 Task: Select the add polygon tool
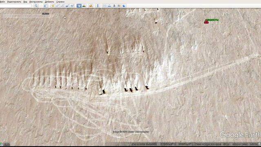[x=58, y=6]
